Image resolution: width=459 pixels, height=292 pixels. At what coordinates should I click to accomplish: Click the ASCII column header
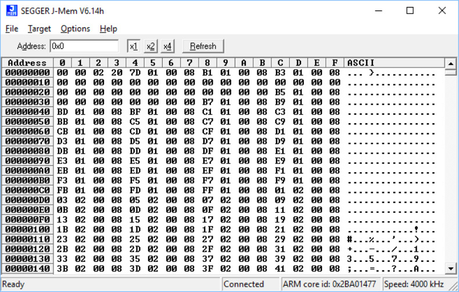point(360,63)
